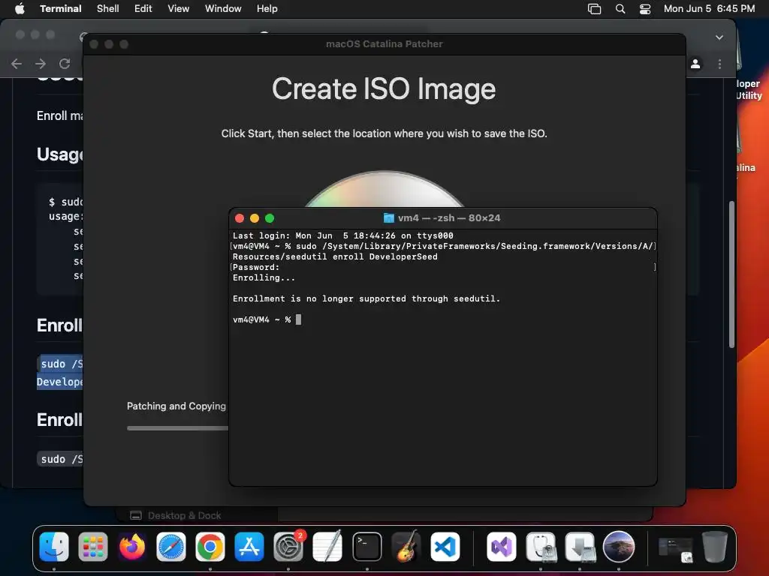Click the highlighted sudo command in browser
The width and height of the screenshot is (769, 576).
60,373
